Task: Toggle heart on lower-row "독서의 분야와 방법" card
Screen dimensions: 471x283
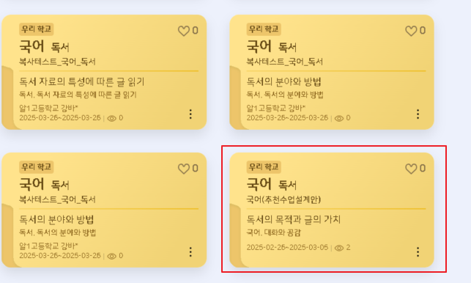Action: click(x=184, y=169)
